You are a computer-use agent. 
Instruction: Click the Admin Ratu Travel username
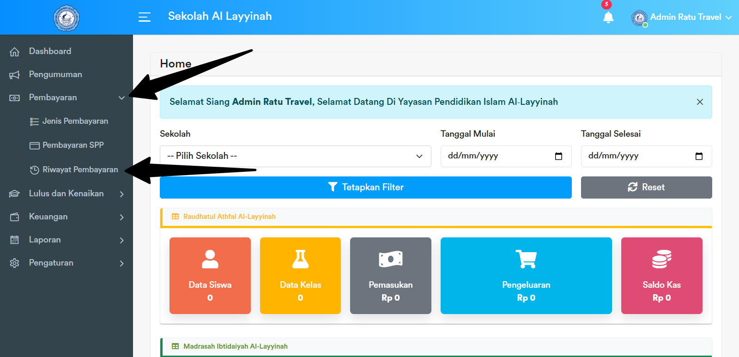pyautogui.click(x=686, y=17)
